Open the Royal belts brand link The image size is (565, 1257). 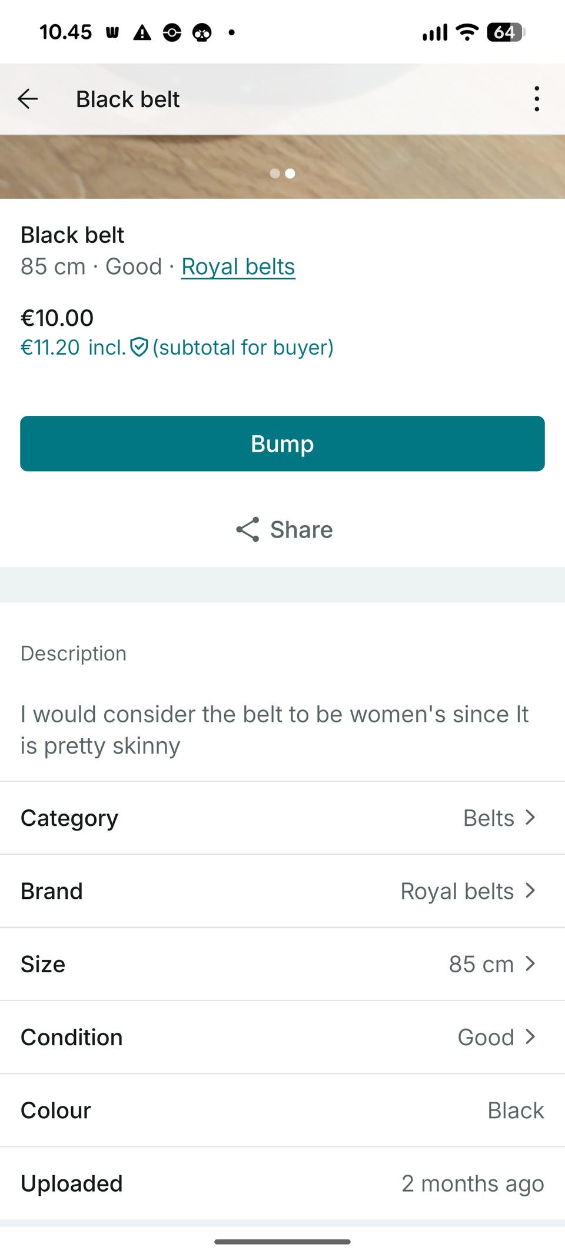[x=238, y=266]
